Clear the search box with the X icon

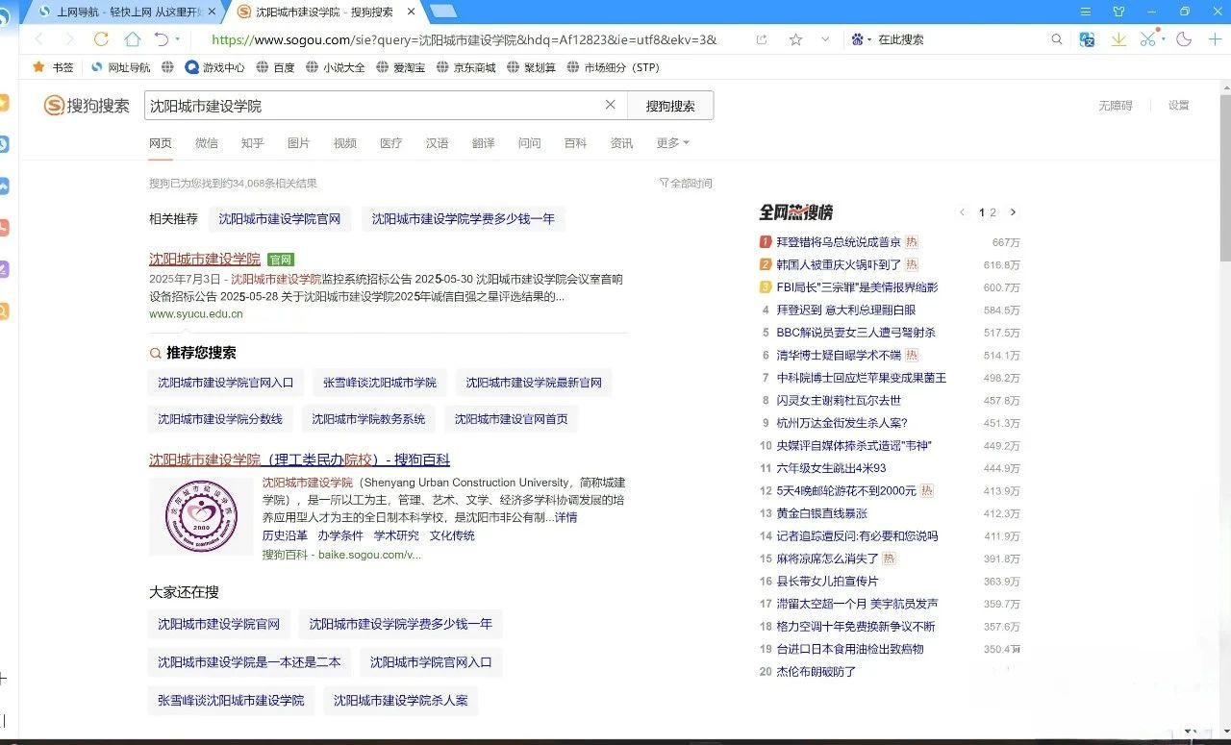point(610,105)
